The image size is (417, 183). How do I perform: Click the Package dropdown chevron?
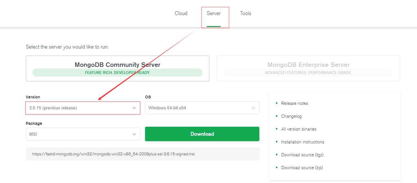click(x=134, y=134)
